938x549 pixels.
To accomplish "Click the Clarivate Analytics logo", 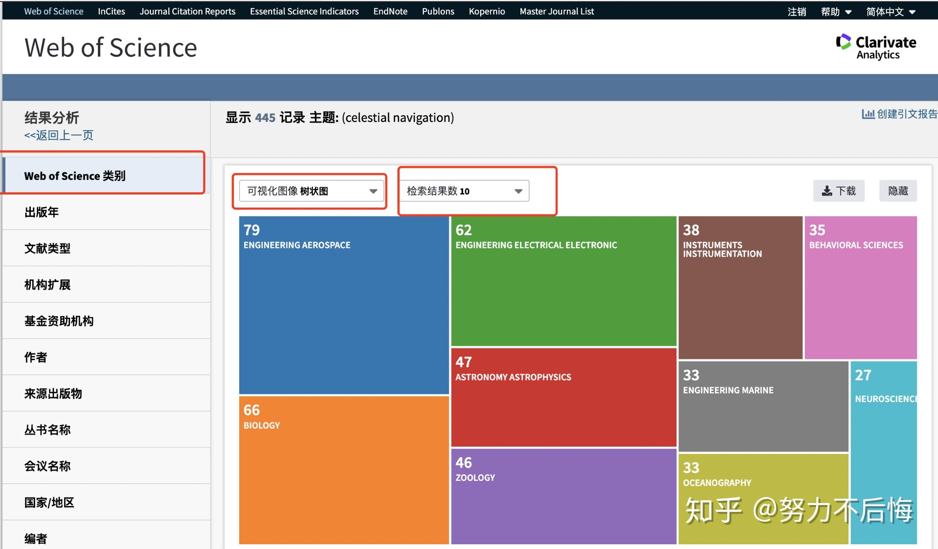I will click(876, 47).
